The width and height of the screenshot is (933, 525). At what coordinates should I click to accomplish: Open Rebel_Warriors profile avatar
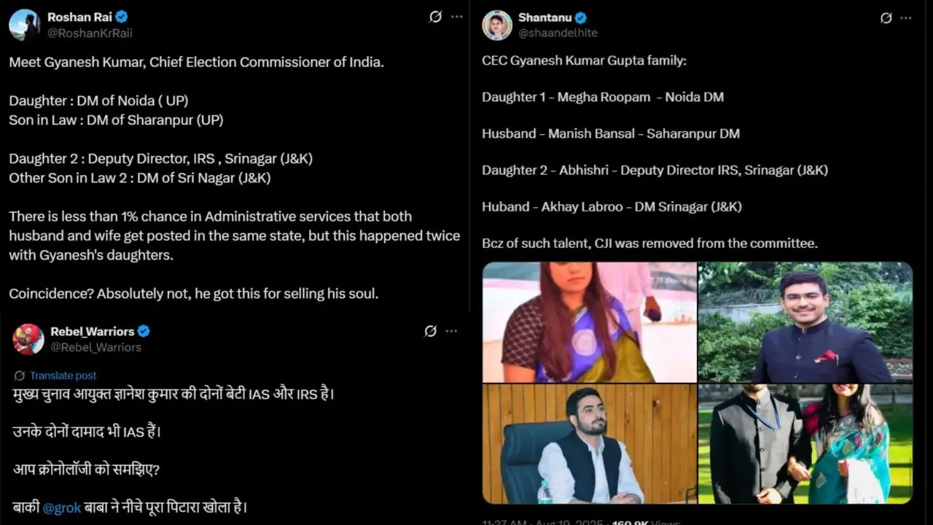pyautogui.click(x=28, y=339)
